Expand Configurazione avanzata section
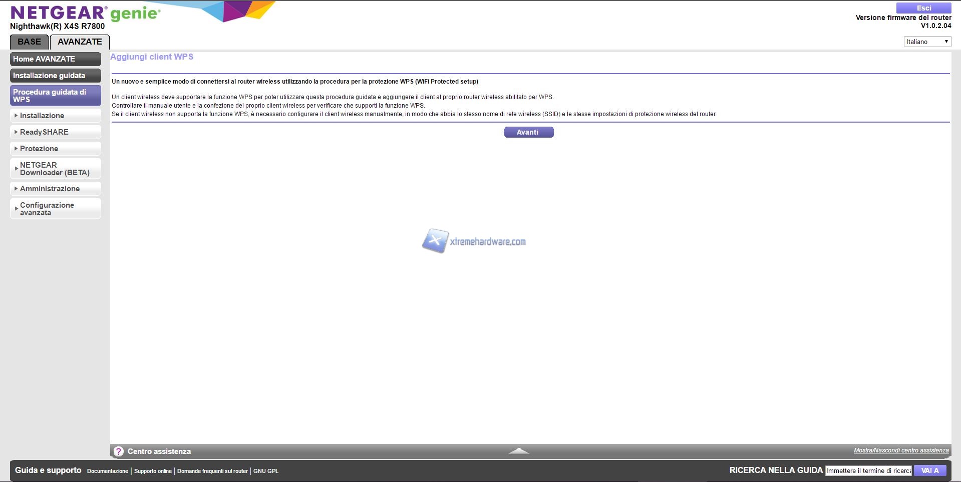Screen dimensions: 961x482 (55, 209)
